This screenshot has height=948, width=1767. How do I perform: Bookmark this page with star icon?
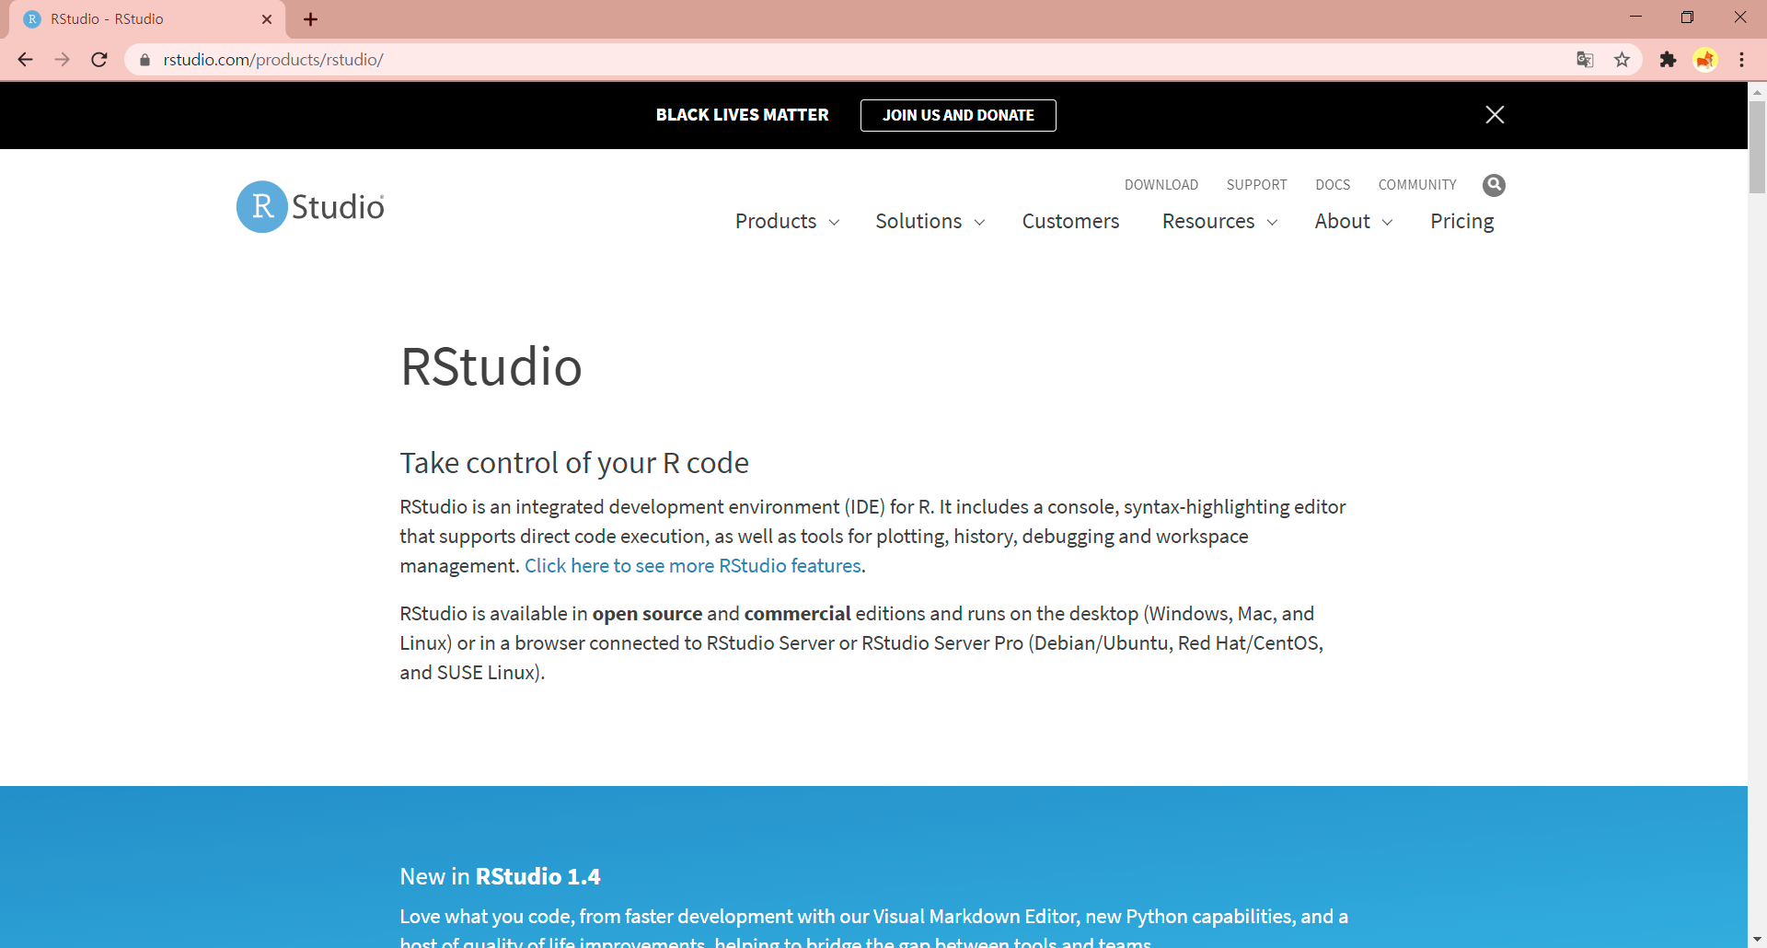tap(1622, 60)
